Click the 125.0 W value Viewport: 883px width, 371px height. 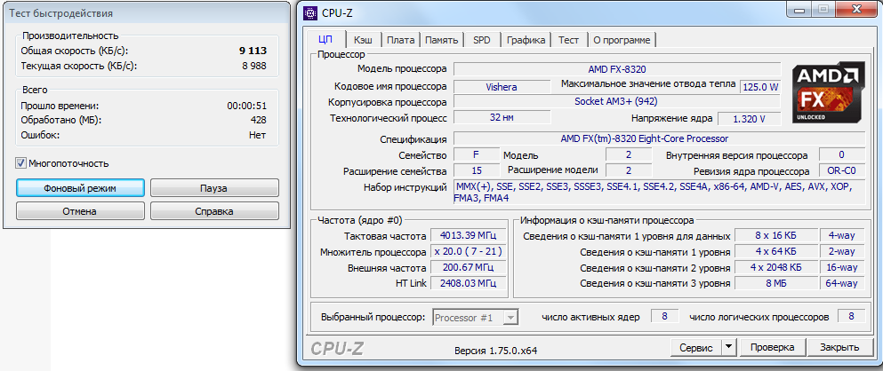click(x=759, y=87)
